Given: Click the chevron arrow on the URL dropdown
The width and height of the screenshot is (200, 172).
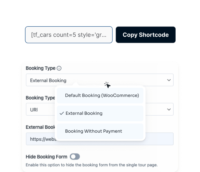Looking at the screenshot, I should click(169, 109).
